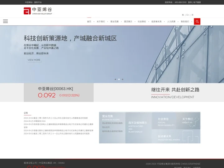Open the 2024-09-02 monthly return announcement
Screen dimensions: 224x168
click(57, 134)
